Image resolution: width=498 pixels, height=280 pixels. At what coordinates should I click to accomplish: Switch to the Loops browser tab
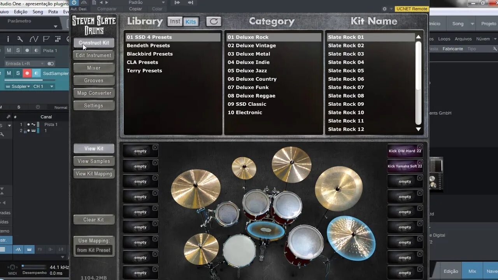point(444,39)
